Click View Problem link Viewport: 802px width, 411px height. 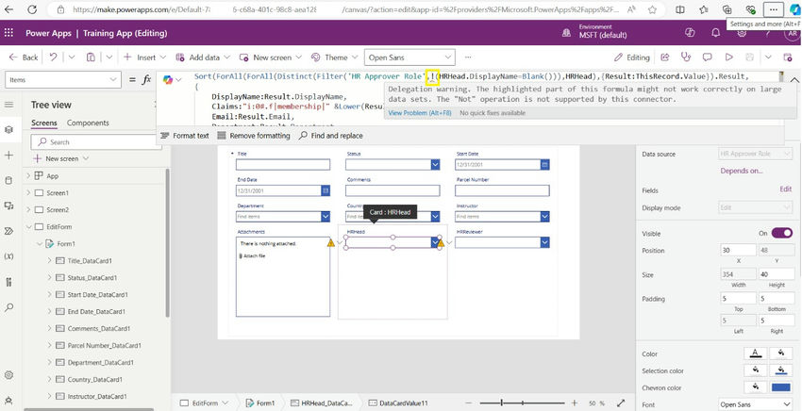click(x=420, y=112)
